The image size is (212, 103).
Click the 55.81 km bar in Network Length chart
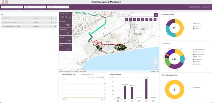click(132, 93)
